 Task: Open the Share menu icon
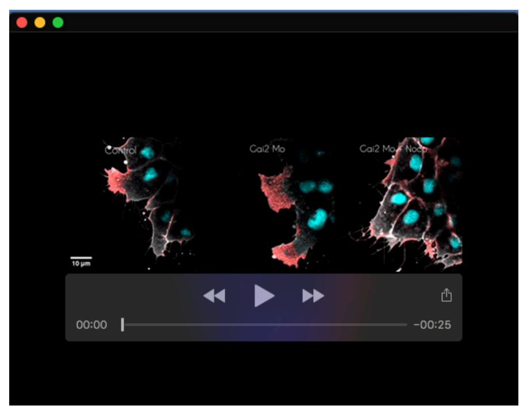point(446,296)
